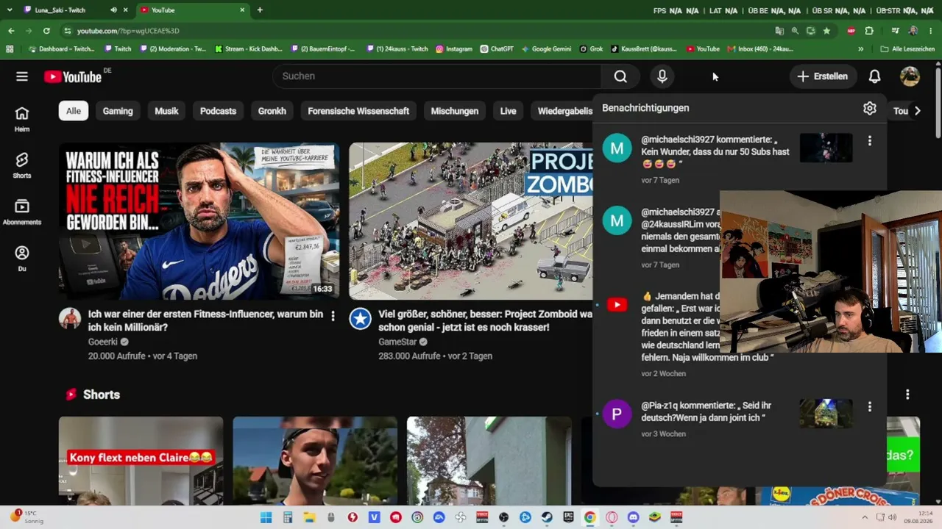Open the ChatGPT bookmark
Screen dimensions: 942x529
[497, 49]
